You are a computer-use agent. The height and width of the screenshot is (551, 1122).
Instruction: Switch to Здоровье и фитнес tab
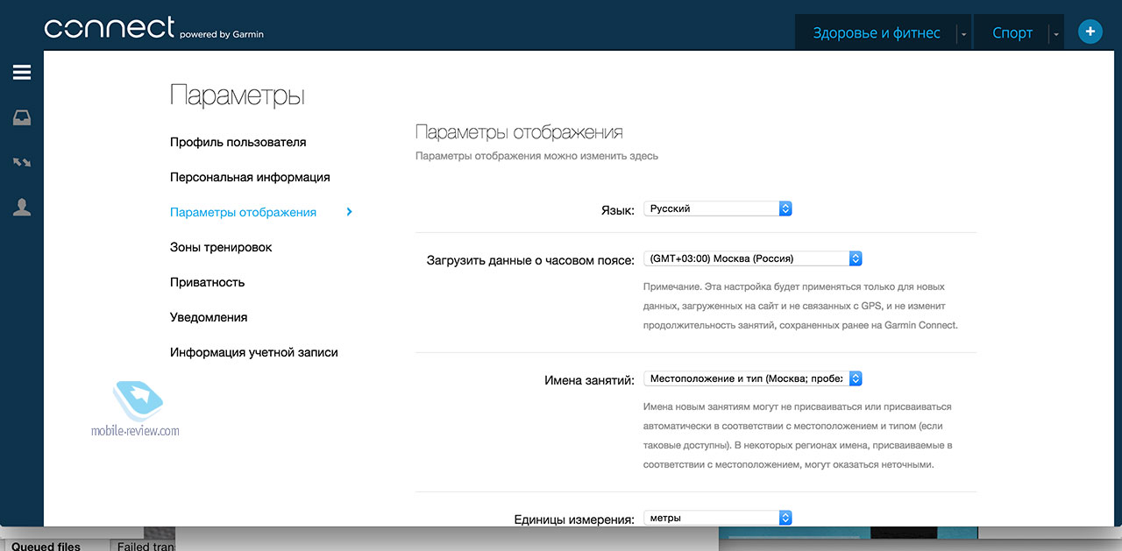877,33
